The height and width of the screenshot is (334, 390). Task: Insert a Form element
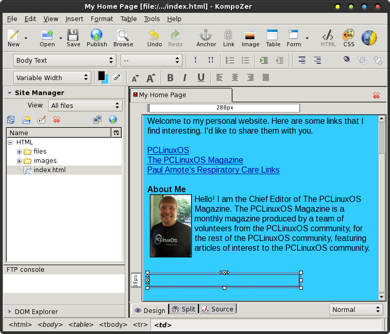click(x=294, y=38)
